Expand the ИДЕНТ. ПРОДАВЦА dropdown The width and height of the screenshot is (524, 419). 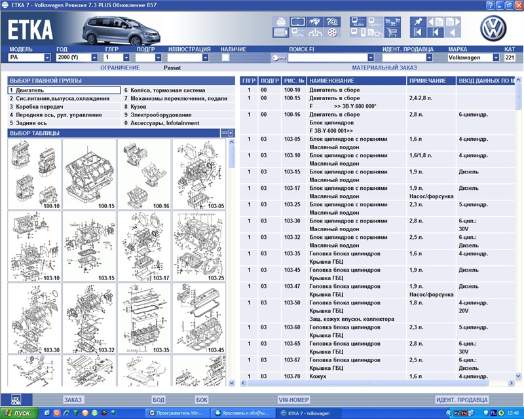tap(430, 58)
